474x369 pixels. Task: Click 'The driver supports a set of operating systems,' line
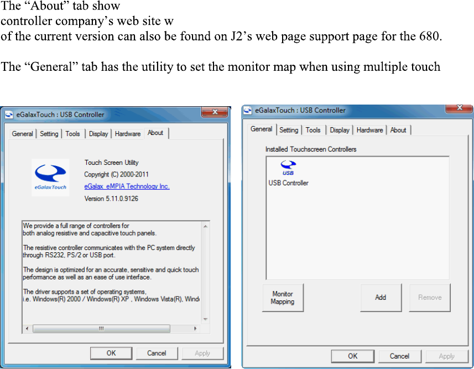point(85,292)
